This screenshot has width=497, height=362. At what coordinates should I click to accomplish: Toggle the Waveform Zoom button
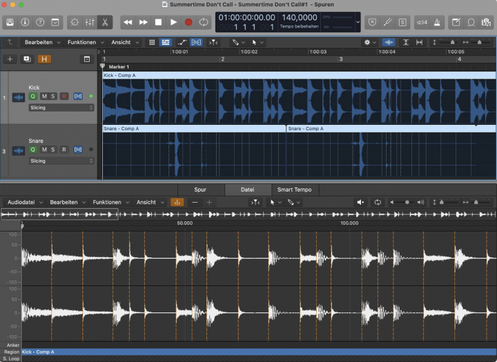tap(389, 42)
